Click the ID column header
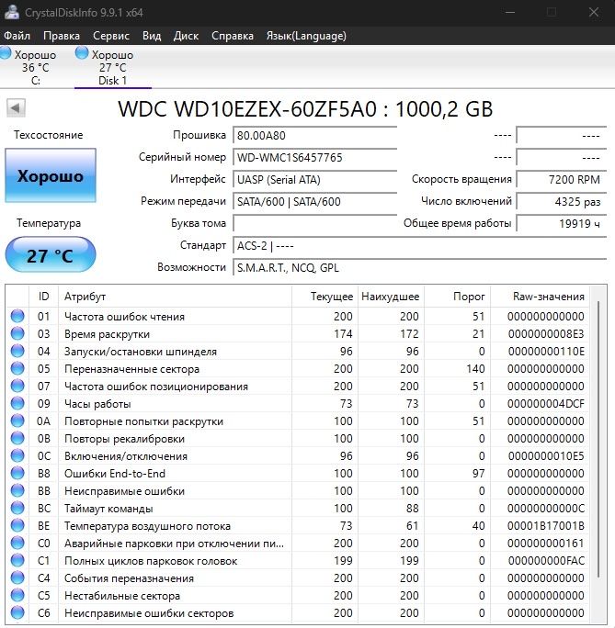 [44, 297]
